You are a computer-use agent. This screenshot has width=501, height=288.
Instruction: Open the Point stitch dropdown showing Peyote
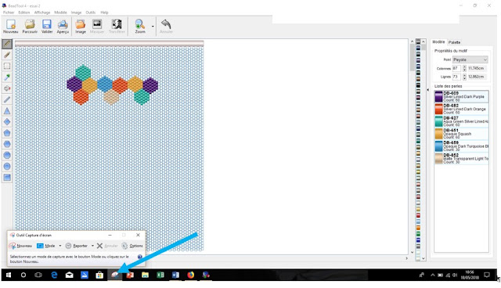[470, 59]
